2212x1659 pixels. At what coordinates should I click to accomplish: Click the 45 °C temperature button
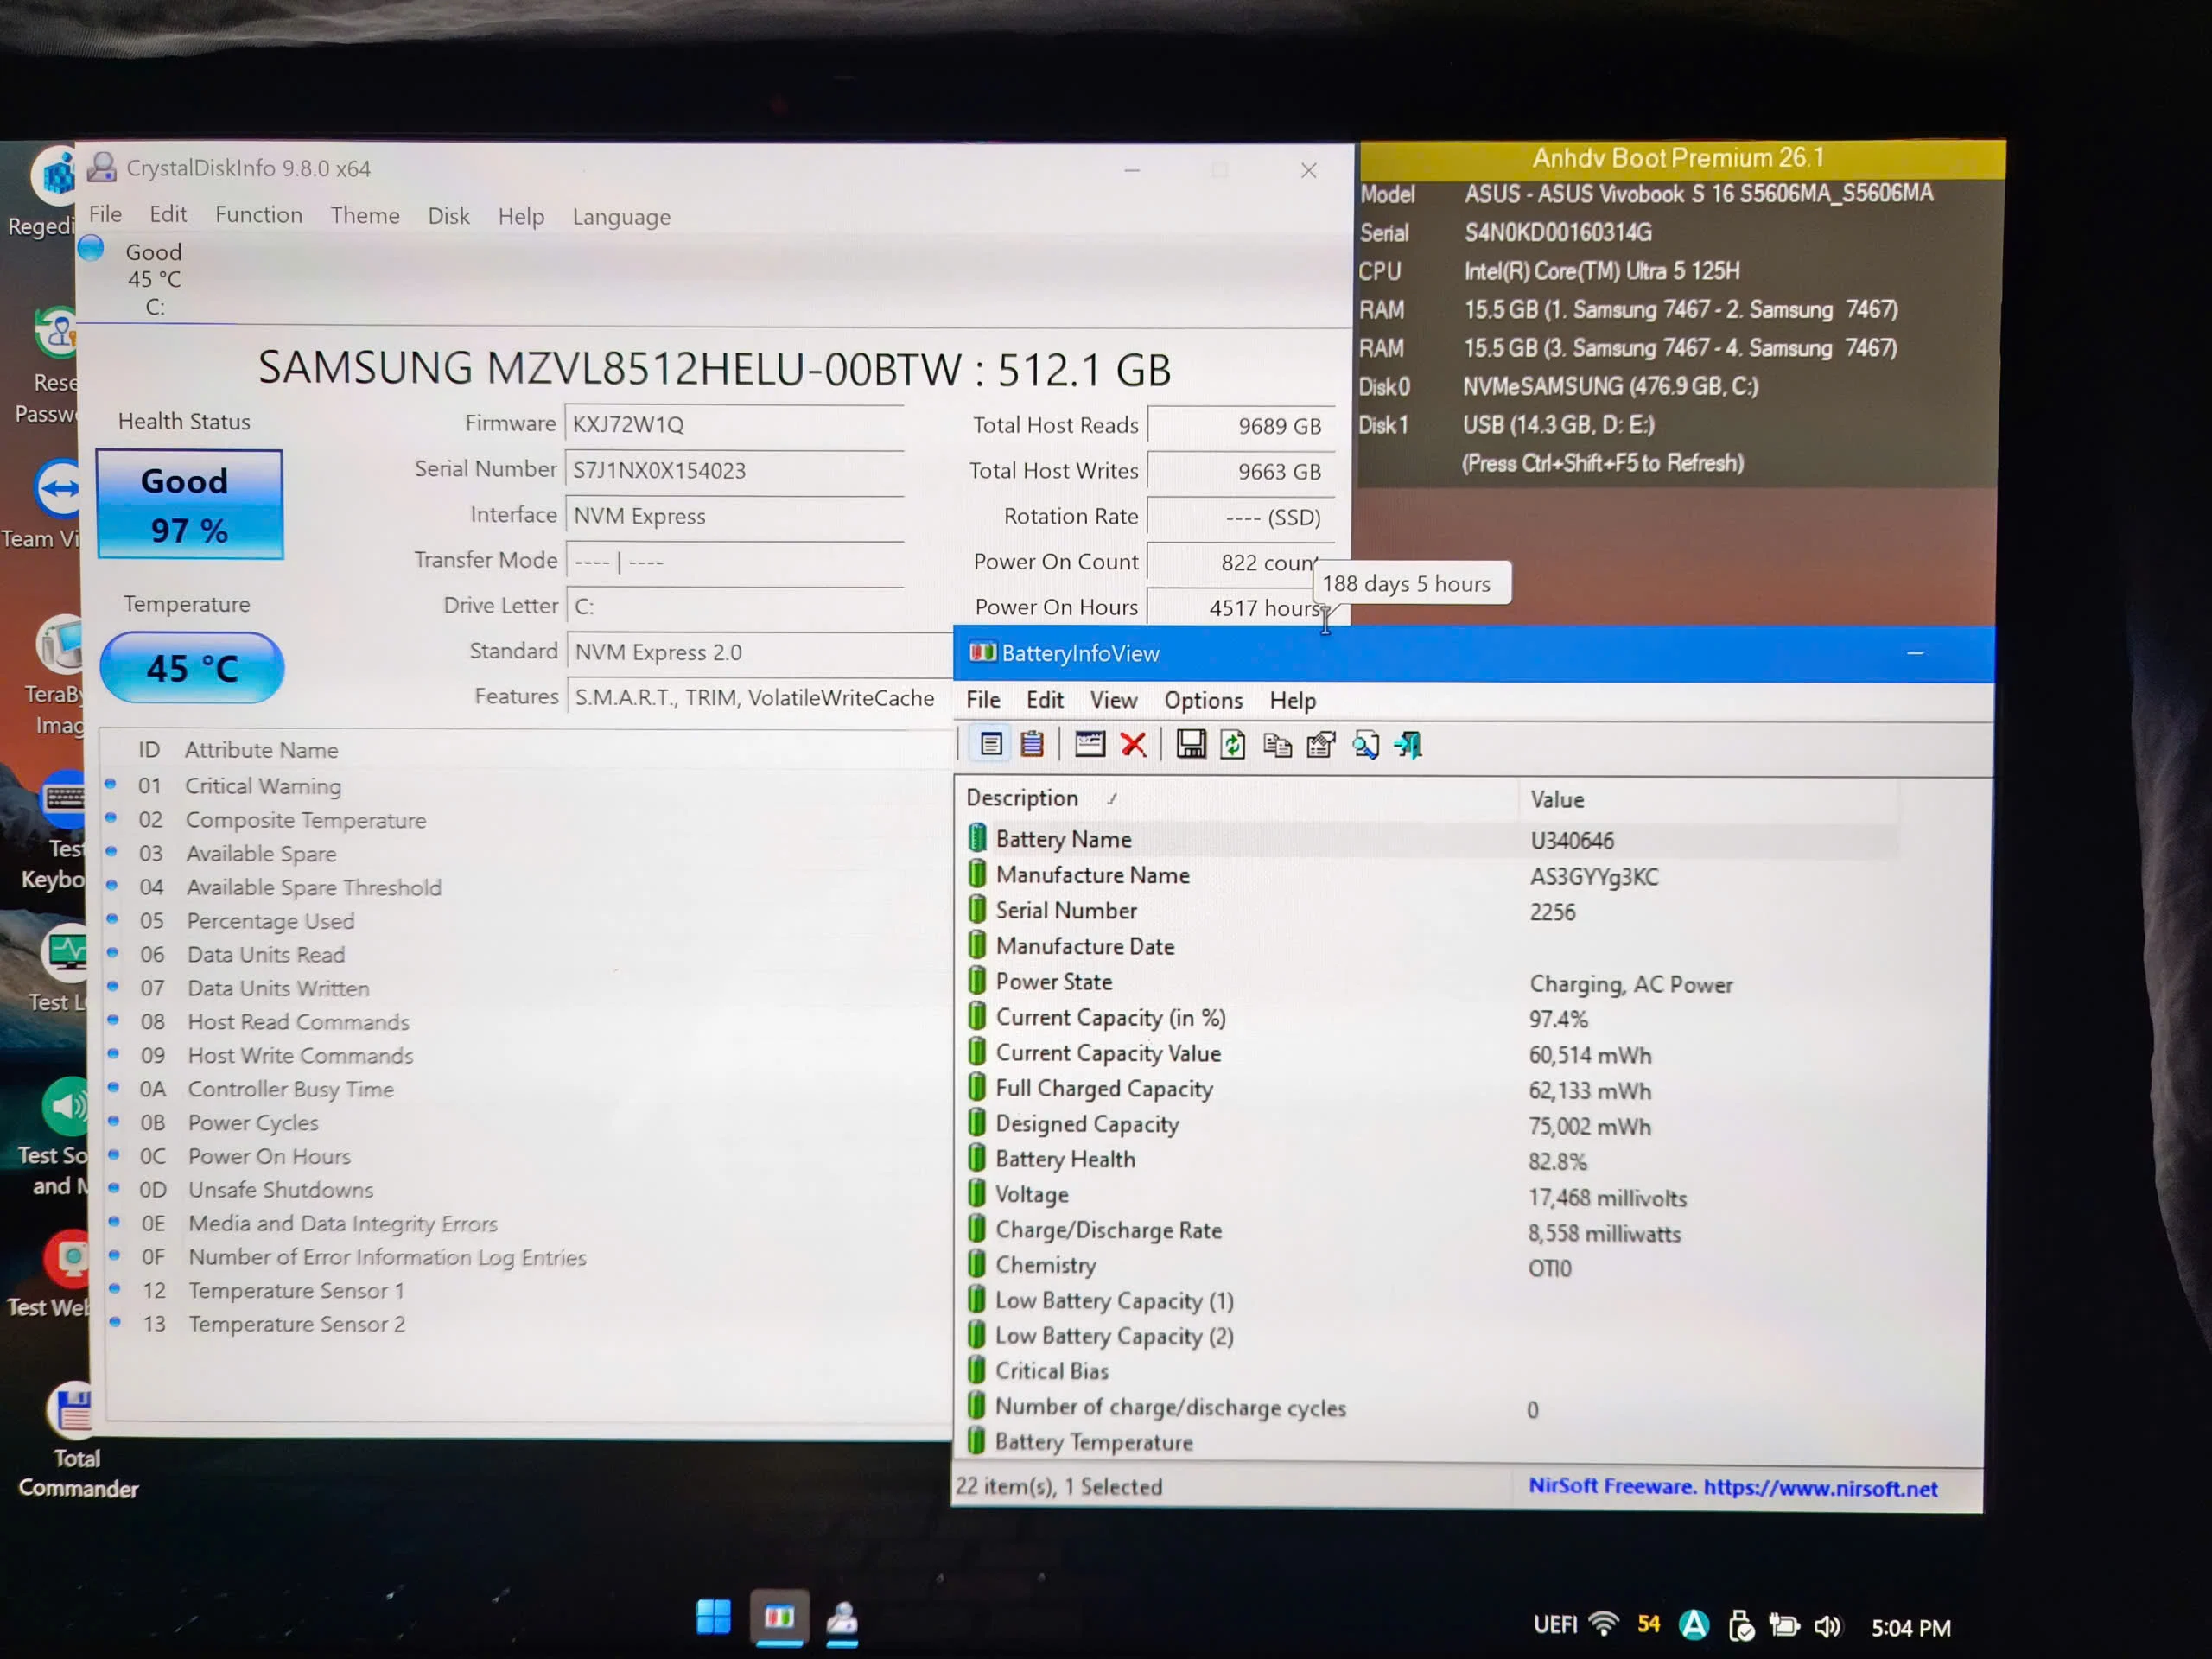192,668
